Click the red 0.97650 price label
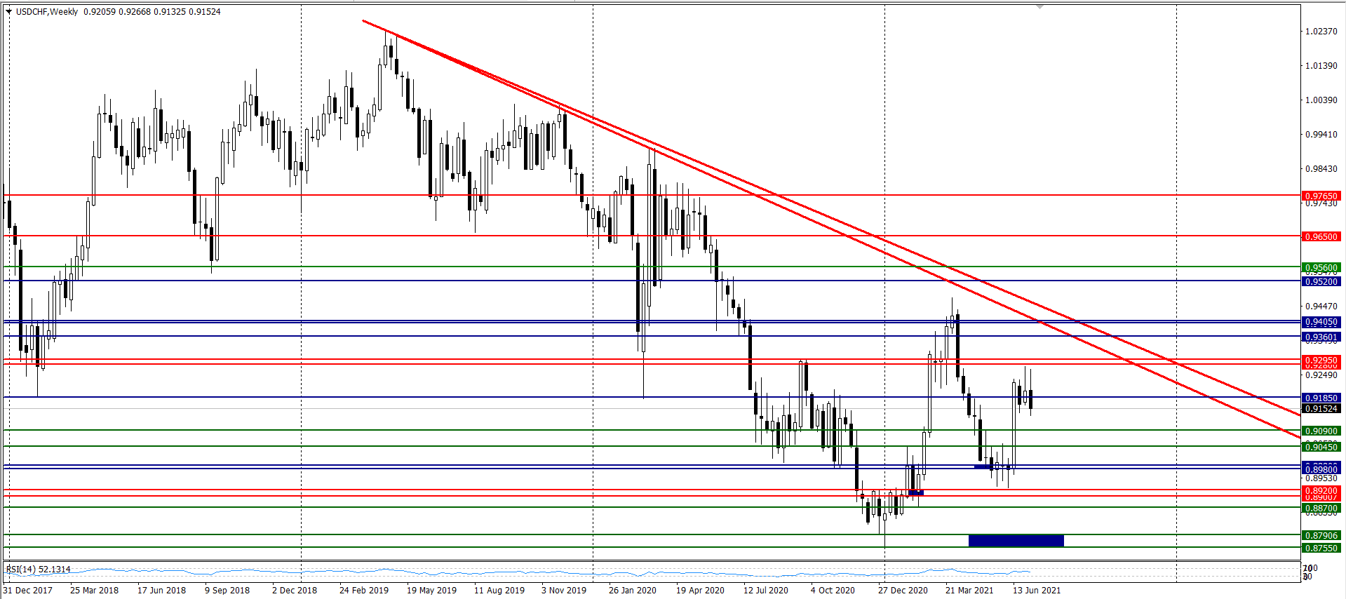 (x=1321, y=196)
